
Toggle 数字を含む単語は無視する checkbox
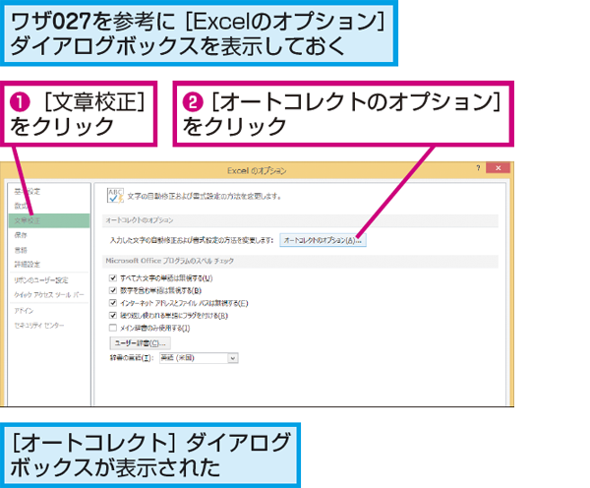(113, 290)
